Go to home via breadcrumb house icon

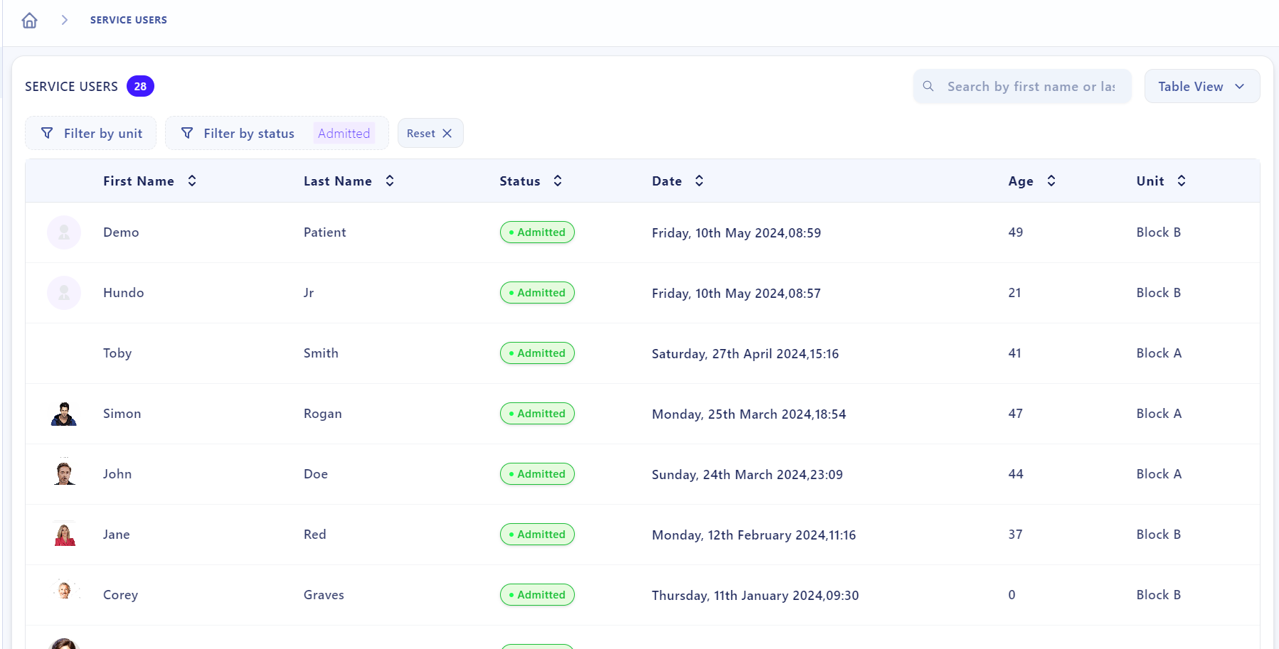(x=29, y=20)
